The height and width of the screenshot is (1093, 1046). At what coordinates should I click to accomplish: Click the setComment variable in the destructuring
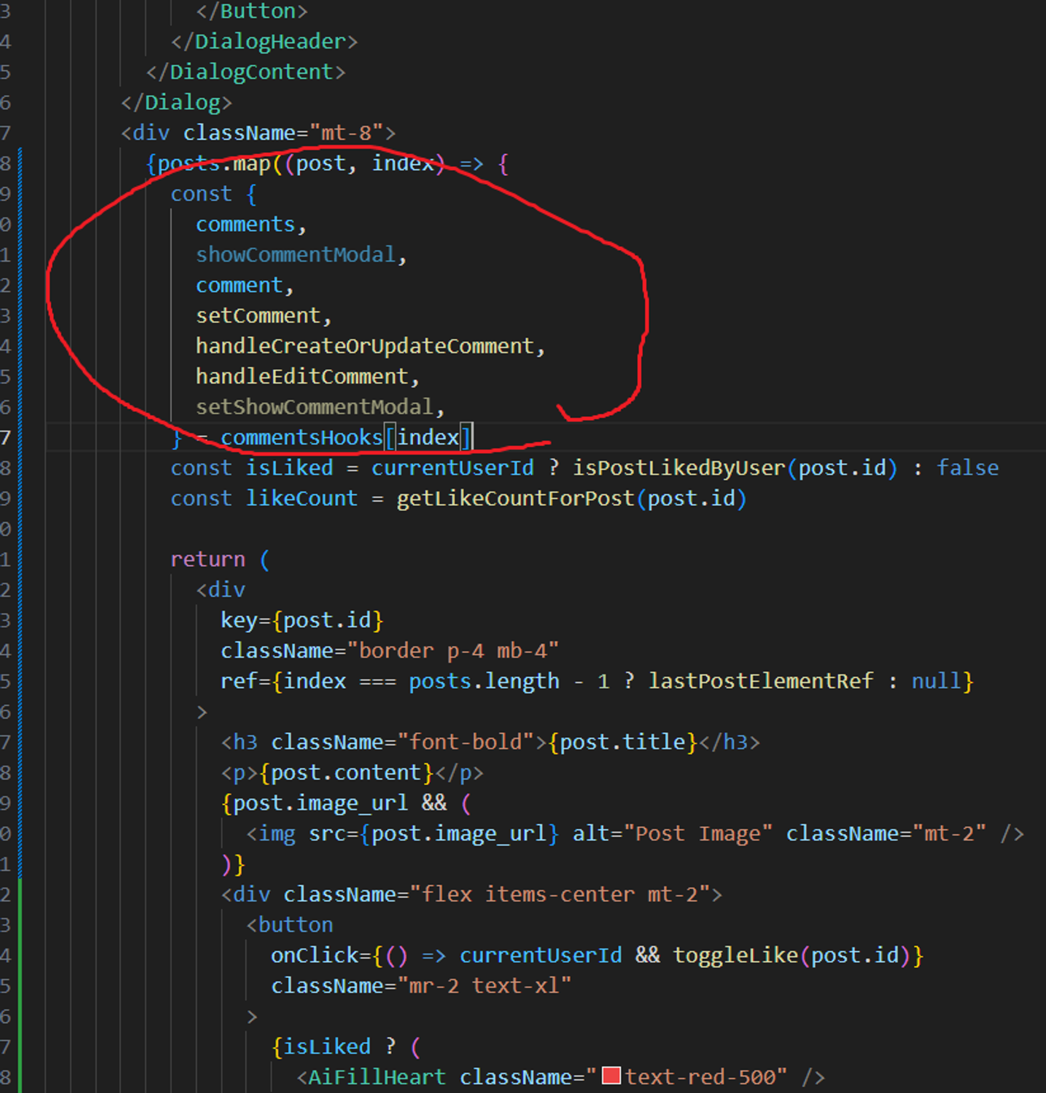pos(258,316)
